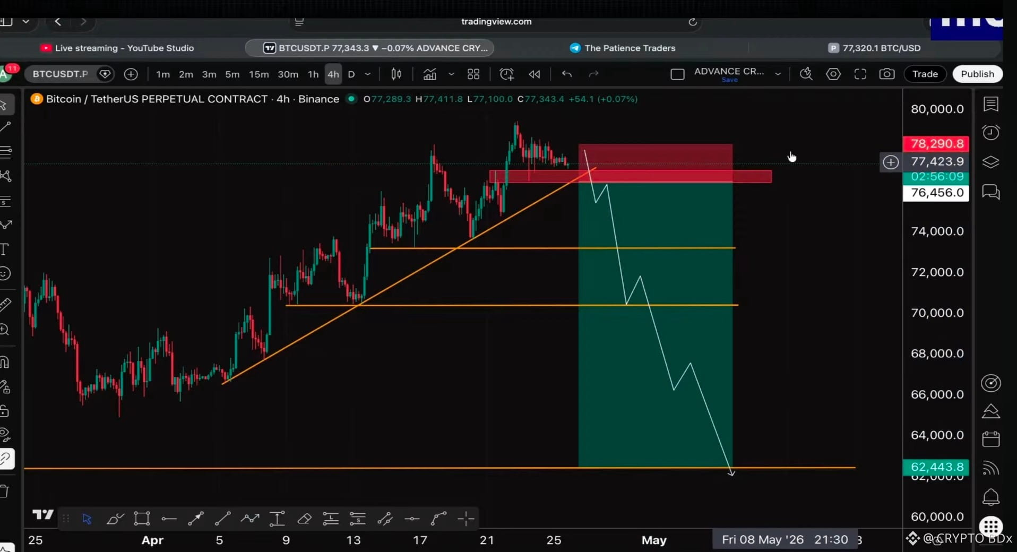
Task: Open the Alerts clock panel
Action: click(990, 132)
